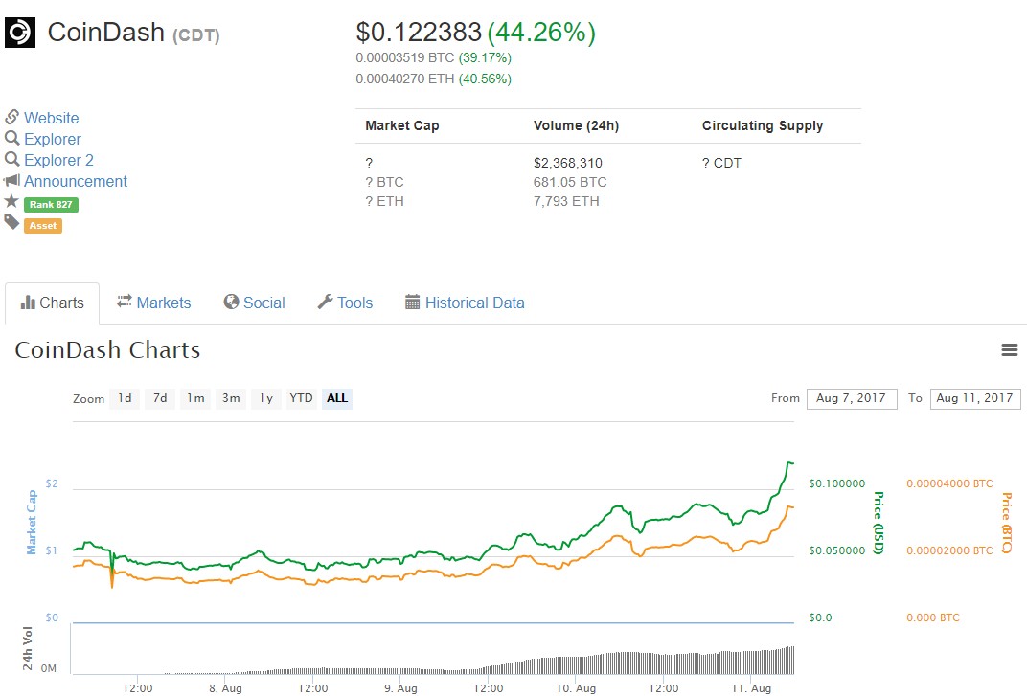Set chart zoom to YTD
The width and height of the screenshot is (1027, 696).
point(301,398)
